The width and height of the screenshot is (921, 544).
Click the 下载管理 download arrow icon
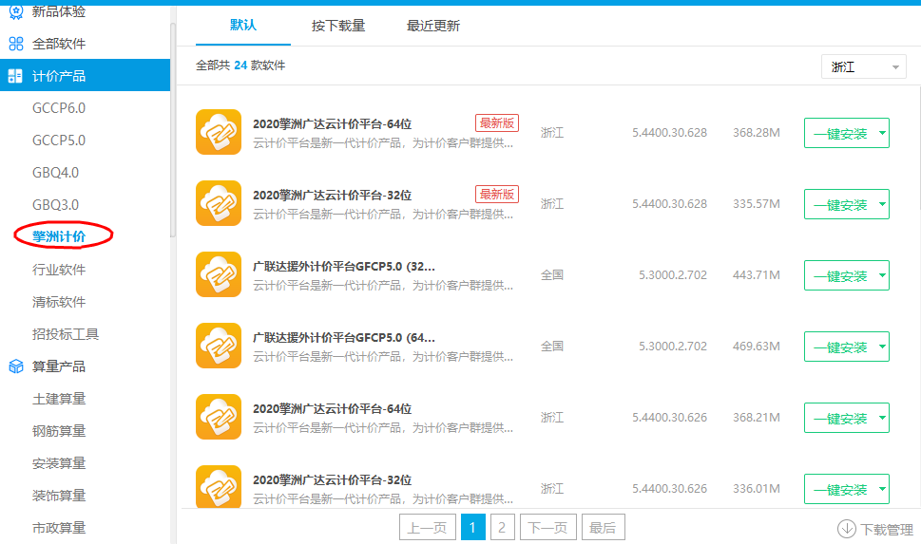(847, 529)
